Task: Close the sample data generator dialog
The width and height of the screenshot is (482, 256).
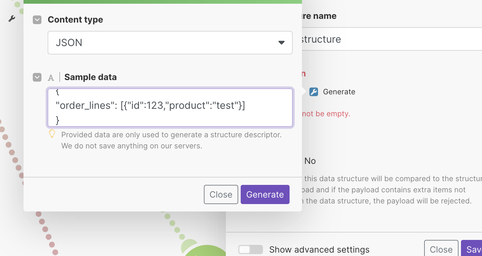Action: [x=221, y=194]
